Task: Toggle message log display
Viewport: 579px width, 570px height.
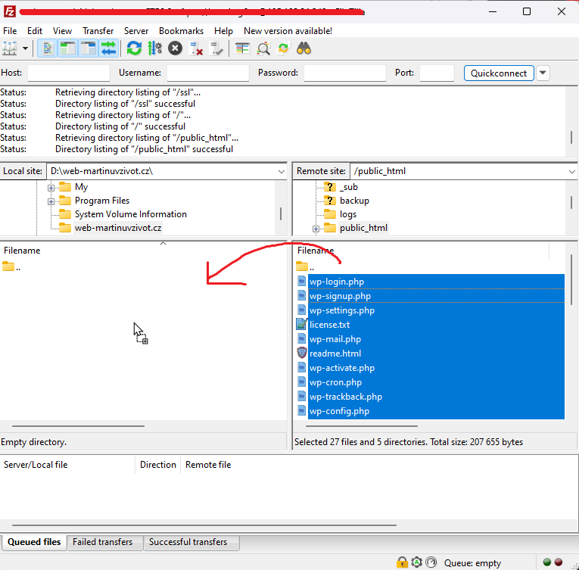Action: 47,48
